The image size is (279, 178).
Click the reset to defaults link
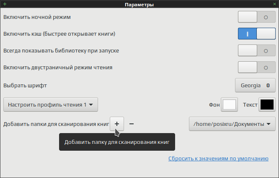218,158
